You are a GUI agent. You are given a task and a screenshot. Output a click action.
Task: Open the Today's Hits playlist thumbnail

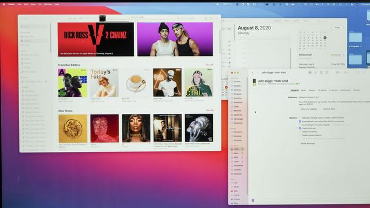click(104, 83)
